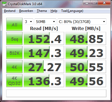Run all benchmarks with All button

14,24
